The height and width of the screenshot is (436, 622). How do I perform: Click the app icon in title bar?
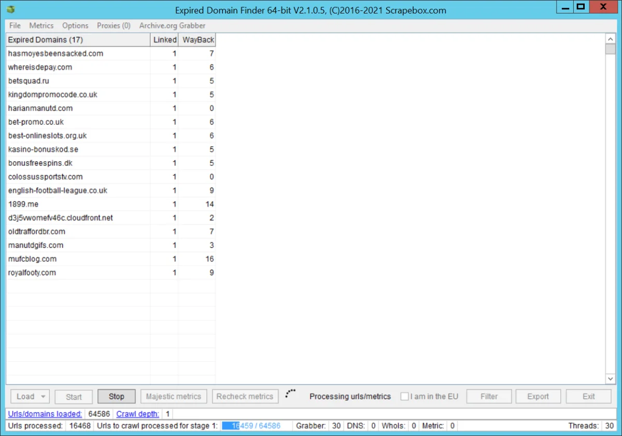point(11,9)
